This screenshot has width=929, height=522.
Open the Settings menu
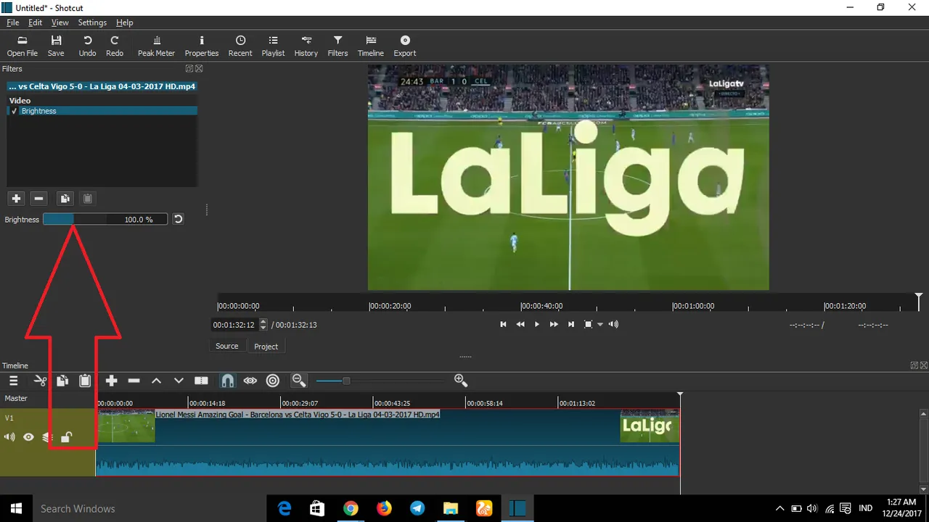(92, 22)
